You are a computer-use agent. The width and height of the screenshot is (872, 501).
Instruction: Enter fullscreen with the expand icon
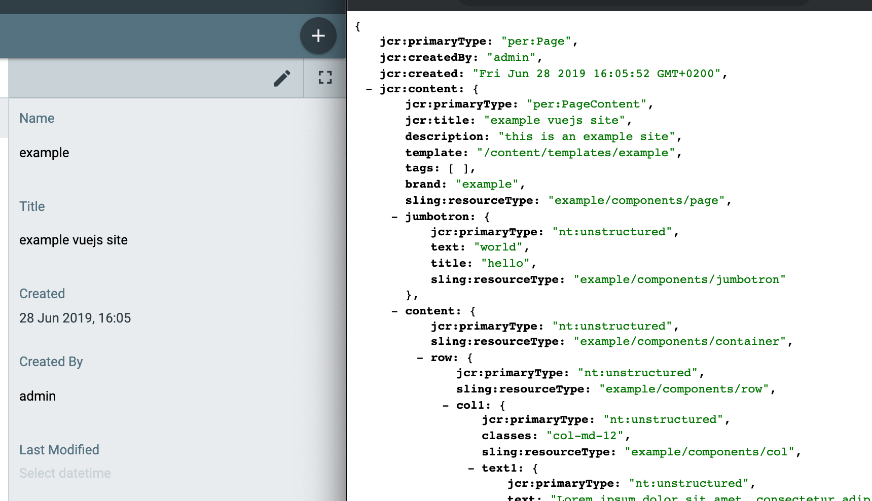[325, 78]
